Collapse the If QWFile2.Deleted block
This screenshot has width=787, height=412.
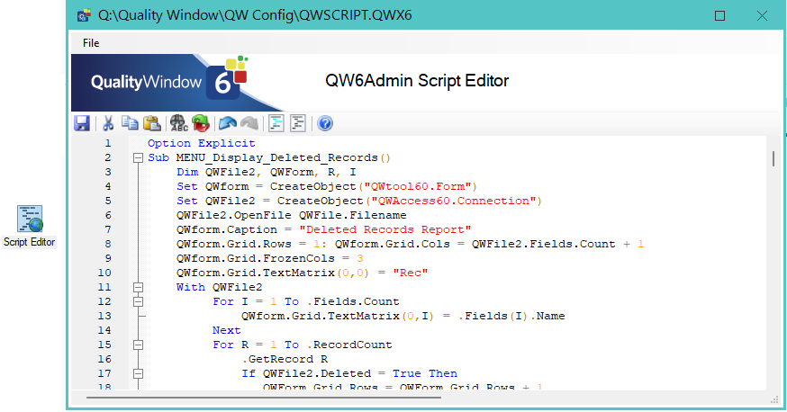click(138, 374)
